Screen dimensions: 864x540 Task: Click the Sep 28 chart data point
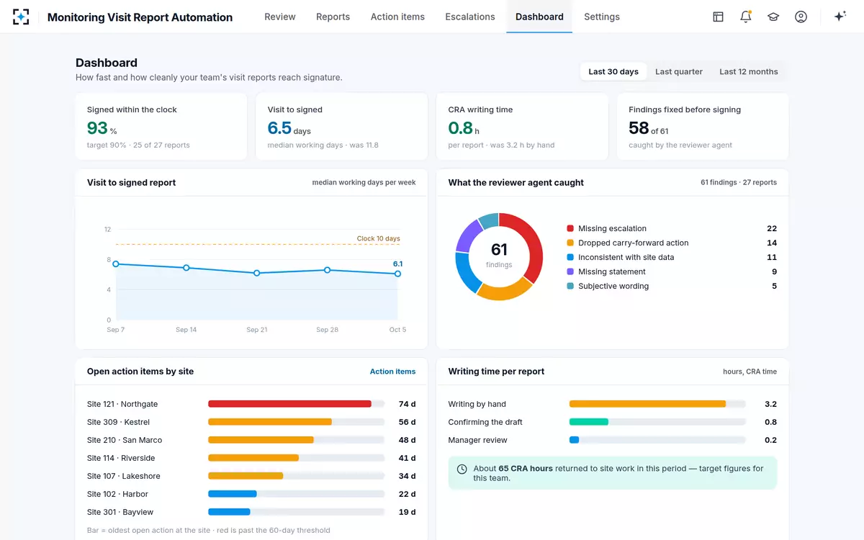328,270
